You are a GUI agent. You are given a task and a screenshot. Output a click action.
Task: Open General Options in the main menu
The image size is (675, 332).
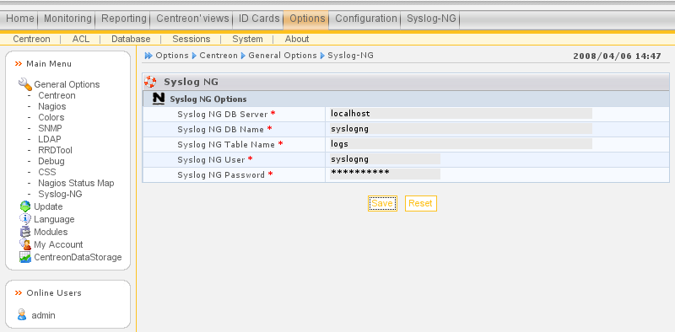coord(67,84)
